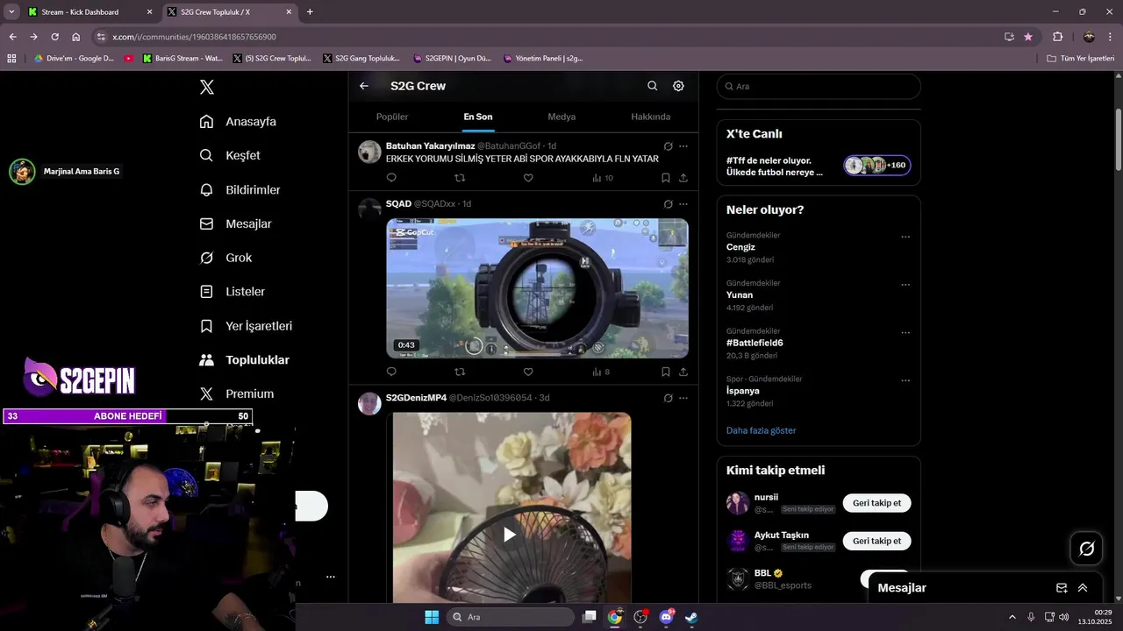The image size is (1123, 631).
Task: Switch to the En Son tab
Action: point(478,117)
